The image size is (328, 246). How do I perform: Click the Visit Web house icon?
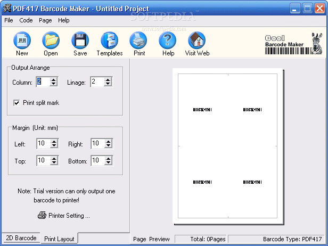(197, 40)
